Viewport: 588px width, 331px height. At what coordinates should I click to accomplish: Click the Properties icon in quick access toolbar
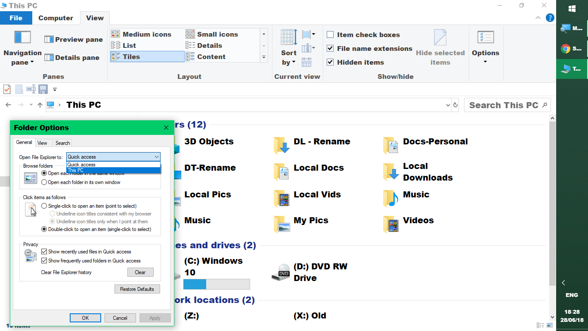[7, 89]
